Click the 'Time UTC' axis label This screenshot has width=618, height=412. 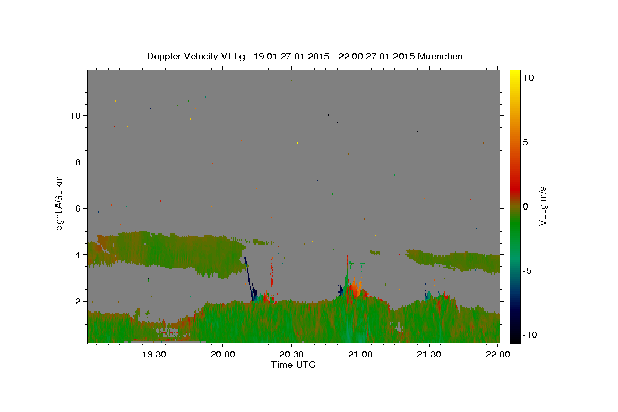click(293, 365)
